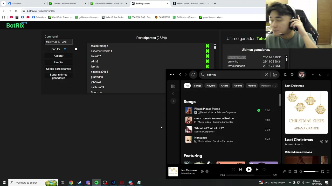Skip to next track in Spotify

coord(257,169)
